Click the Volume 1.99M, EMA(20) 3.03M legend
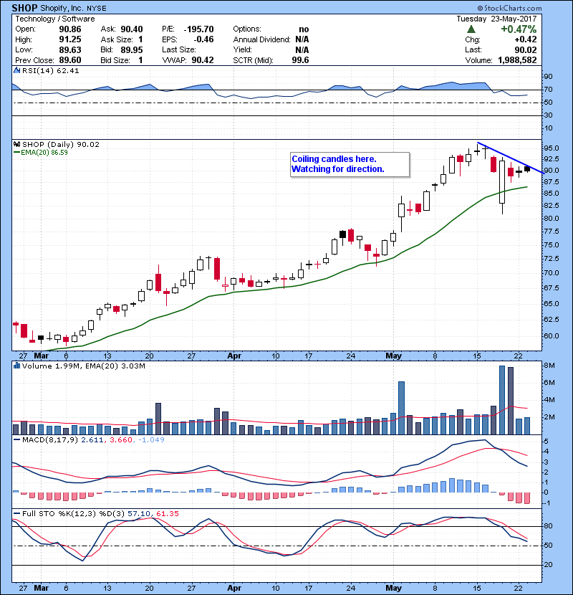This screenshot has height=595, width=573. click(83, 366)
